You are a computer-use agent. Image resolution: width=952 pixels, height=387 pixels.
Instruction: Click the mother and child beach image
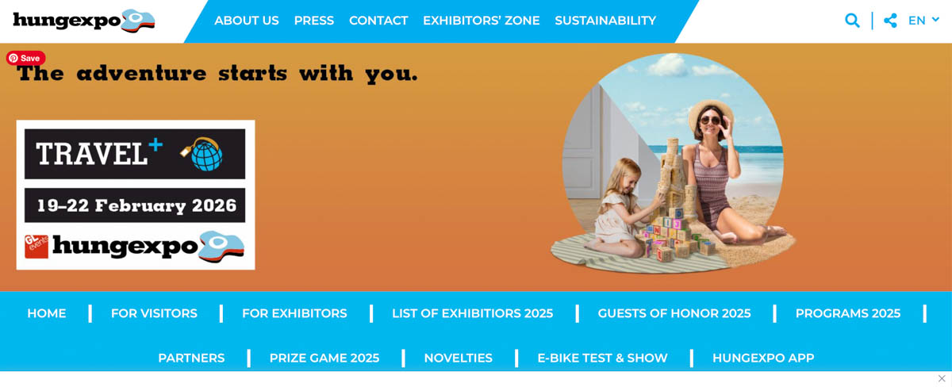[673, 164]
